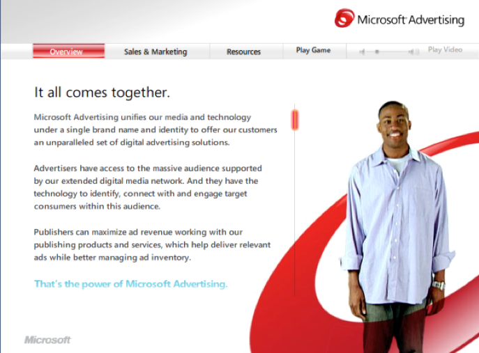The width and height of the screenshot is (479, 353).
Task: Click the Microsoft Advertising swirl logo icon
Action: tap(344, 18)
